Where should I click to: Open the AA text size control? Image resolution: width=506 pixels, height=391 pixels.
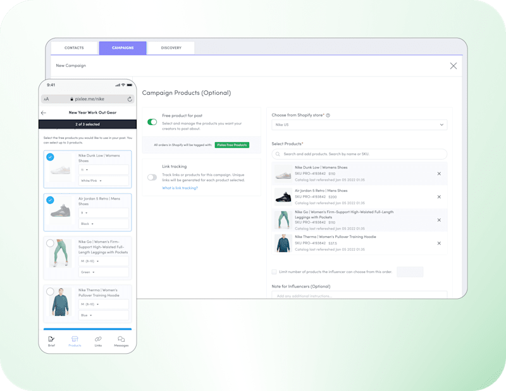(x=46, y=99)
